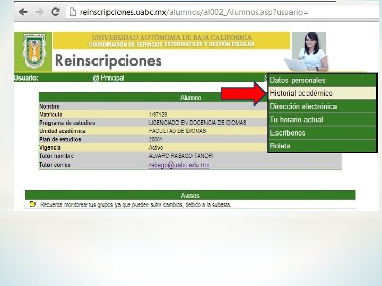
Task: Open the Datos personales menu entry
Action: point(322,80)
